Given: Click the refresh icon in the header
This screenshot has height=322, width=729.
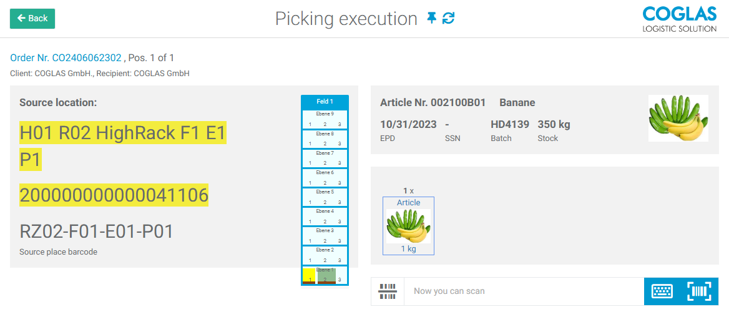Looking at the screenshot, I should click(448, 18).
